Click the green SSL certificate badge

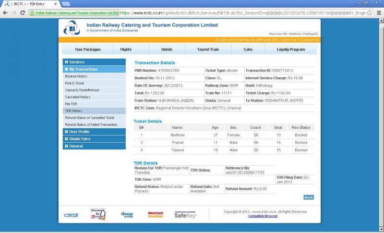tap(74, 13)
